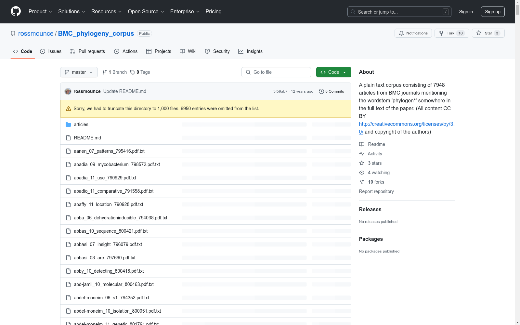View the 8 Commits history
Screen dimensions: 520x325
click(x=331, y=91)
